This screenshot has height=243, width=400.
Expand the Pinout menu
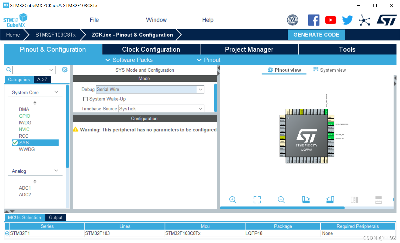pos(208,60)
